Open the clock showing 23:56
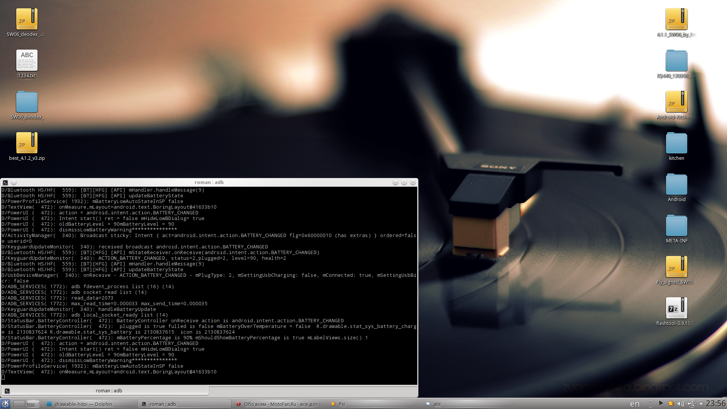This screenshot has height=409, width=727. (x=716, y=404)
